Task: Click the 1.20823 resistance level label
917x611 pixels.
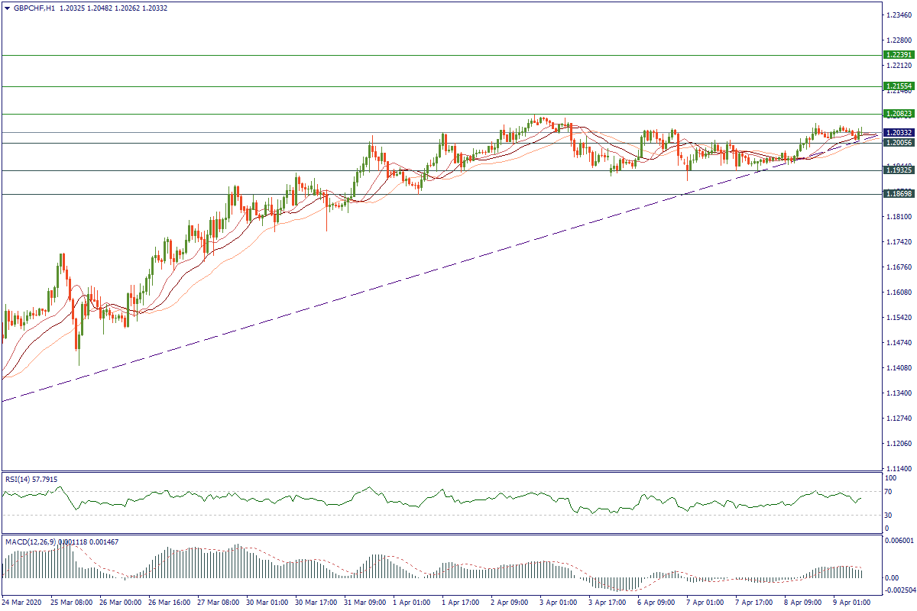Action: pyautogui.click(x=899, y=114)
